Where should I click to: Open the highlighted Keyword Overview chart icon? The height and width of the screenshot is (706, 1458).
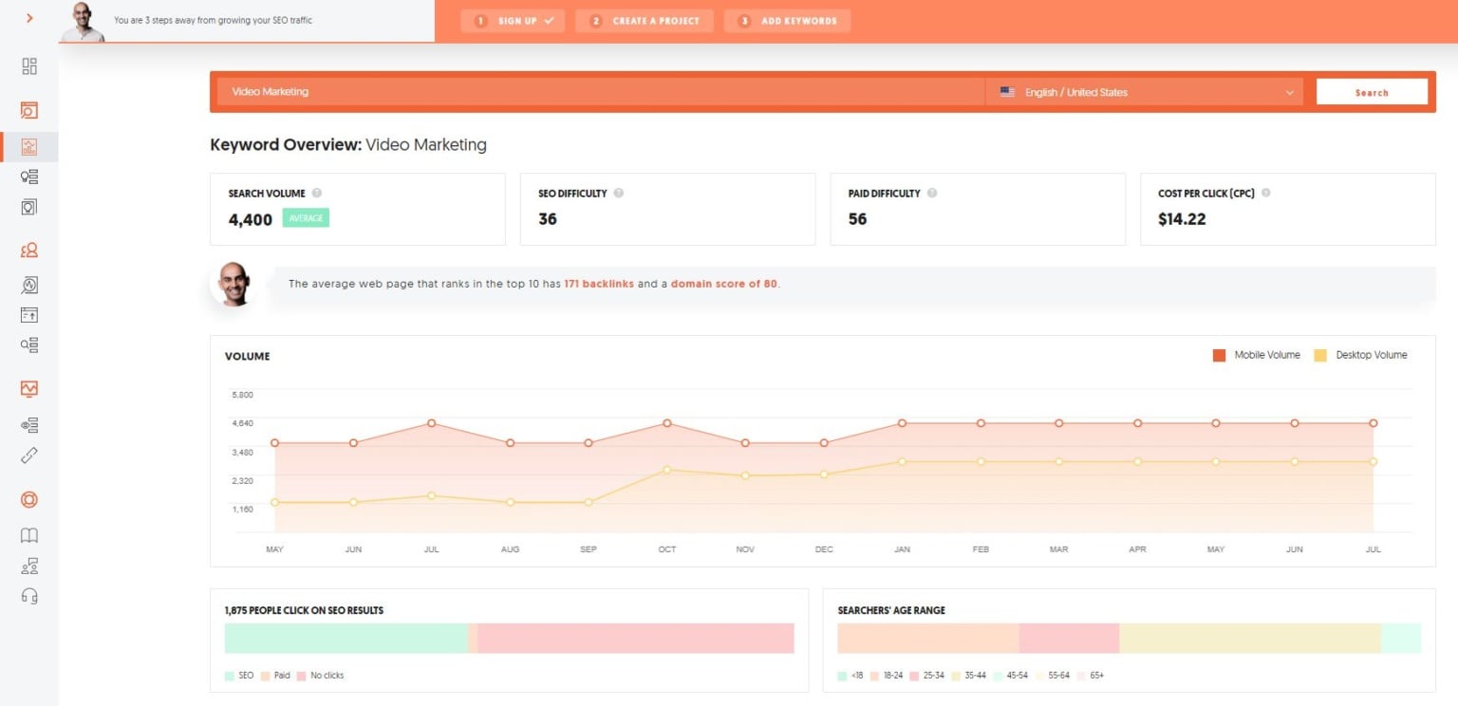coord(29,147)
